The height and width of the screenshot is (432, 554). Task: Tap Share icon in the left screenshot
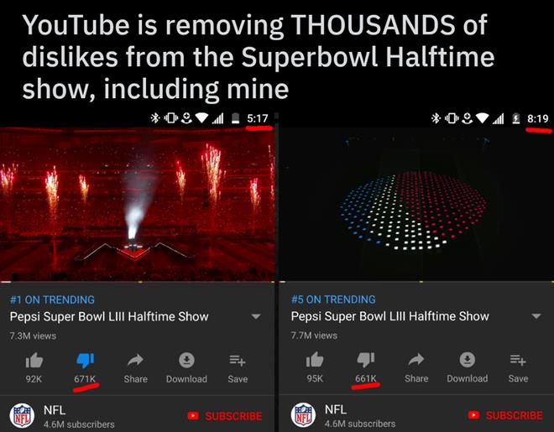135,360
